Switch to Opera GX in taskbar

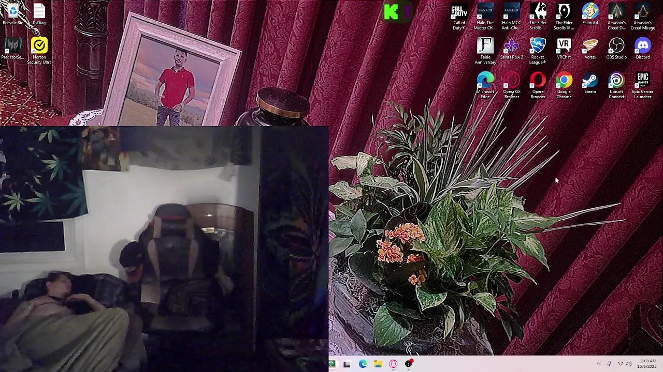(393, 364)
